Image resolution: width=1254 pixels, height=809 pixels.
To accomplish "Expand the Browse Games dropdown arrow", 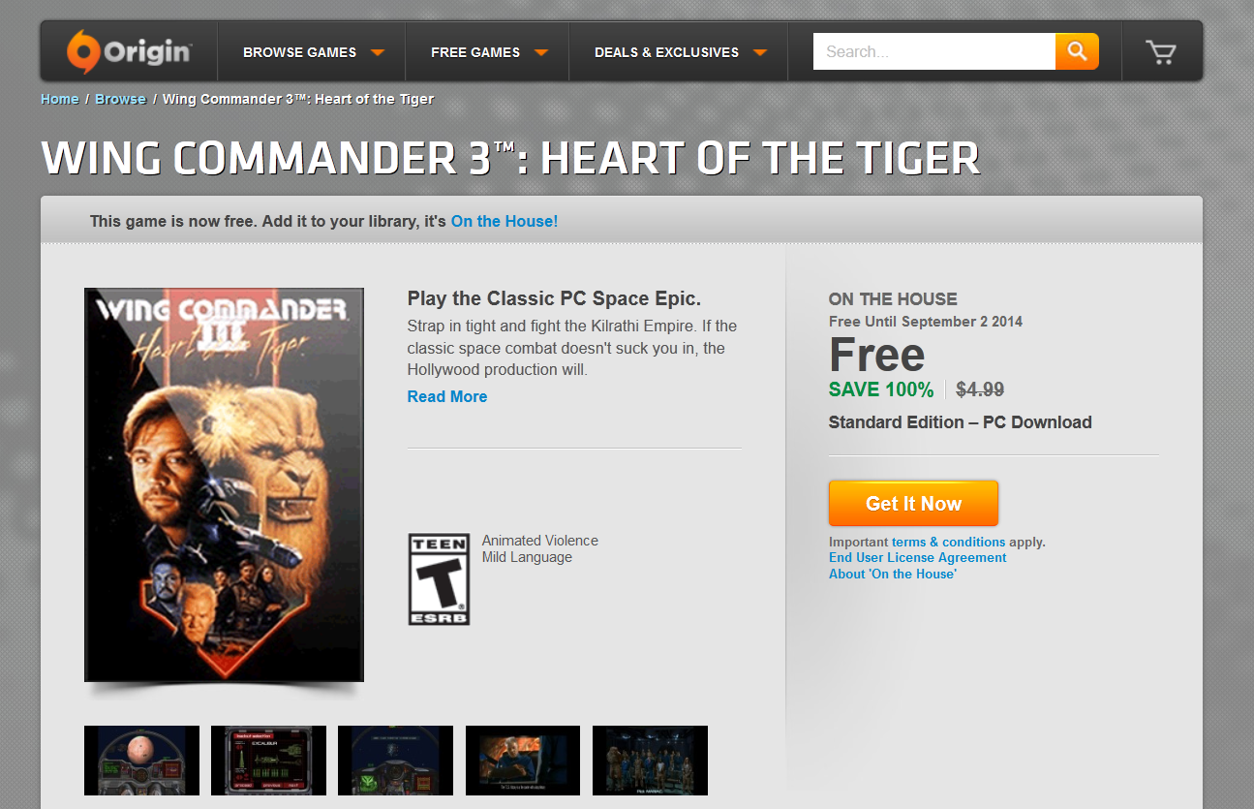I will [378, 52].
